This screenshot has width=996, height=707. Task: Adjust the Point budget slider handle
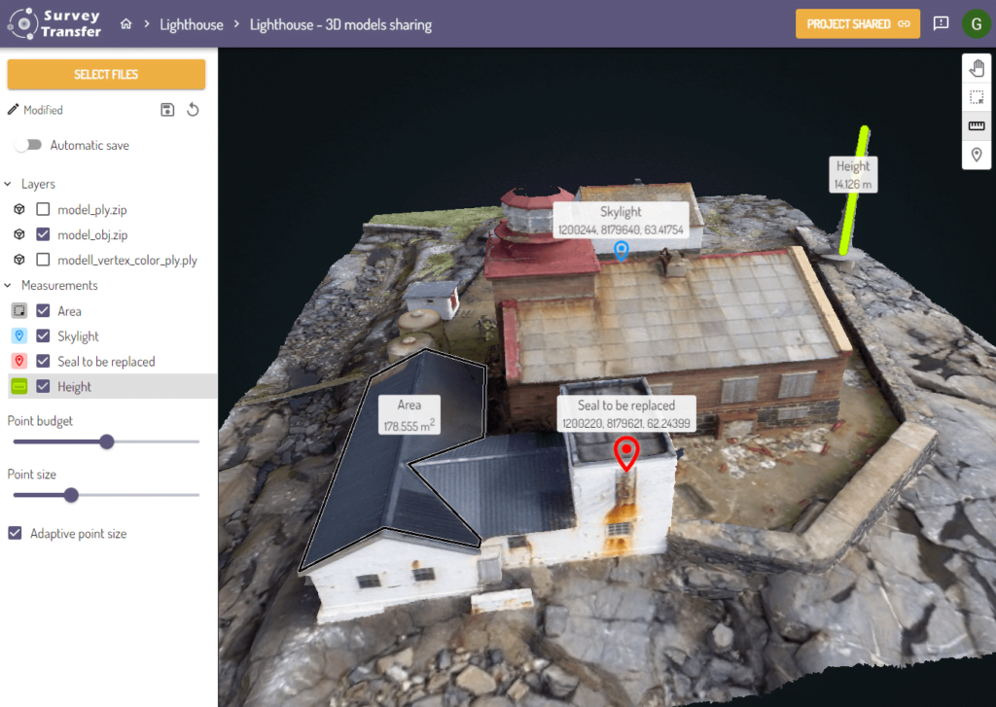[x=107, y=442]
